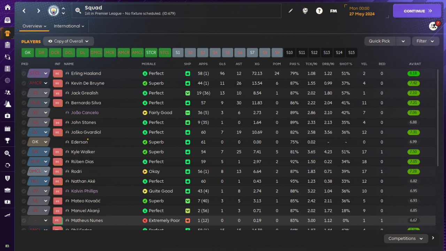
Task: Open the Competitions trophy icon
Action: tap(7, 140)
